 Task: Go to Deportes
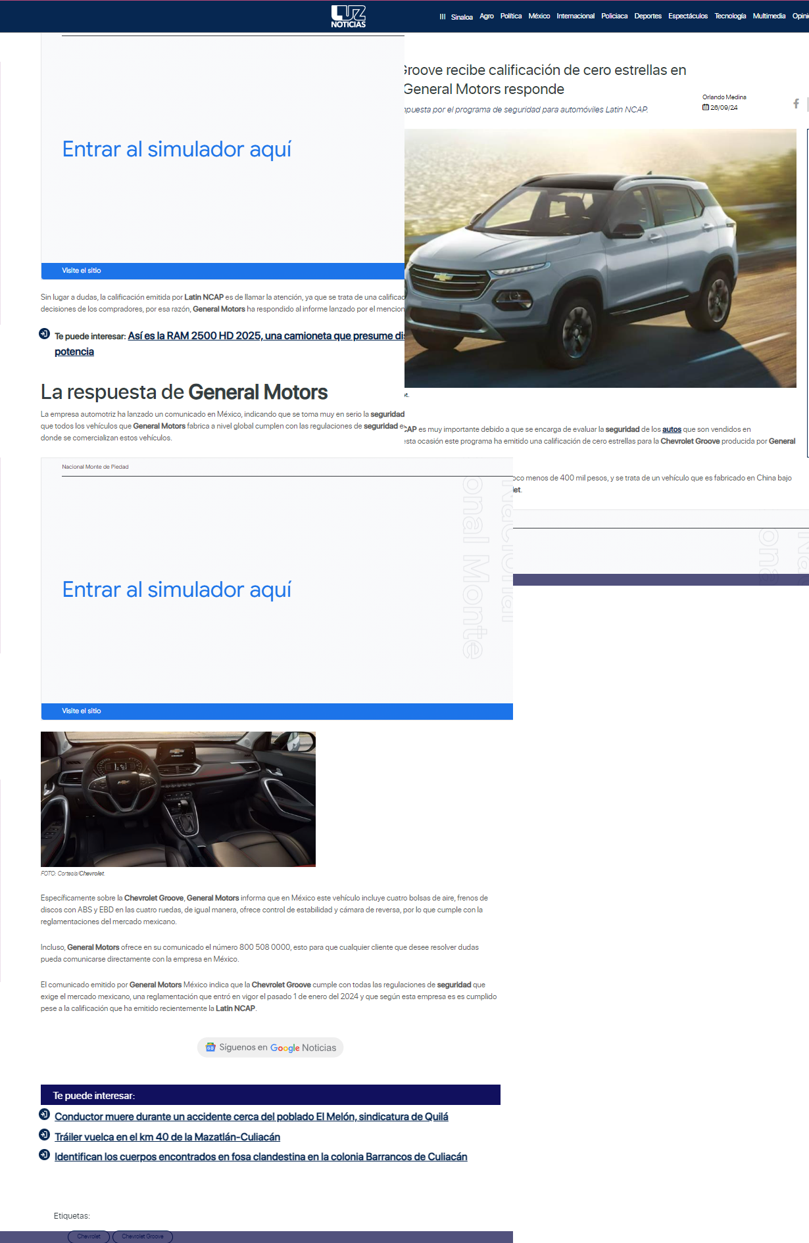click(648, 16)
